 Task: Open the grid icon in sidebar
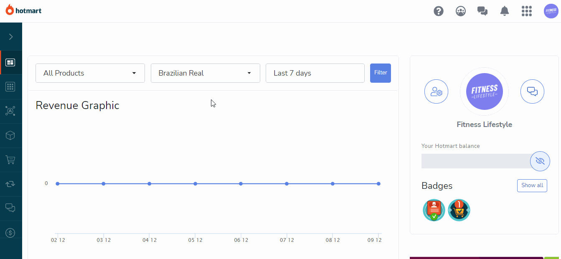10,87
